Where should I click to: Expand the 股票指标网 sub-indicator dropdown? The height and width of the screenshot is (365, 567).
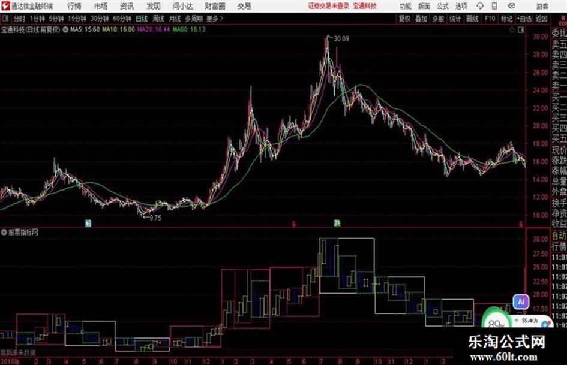point(4,232)
